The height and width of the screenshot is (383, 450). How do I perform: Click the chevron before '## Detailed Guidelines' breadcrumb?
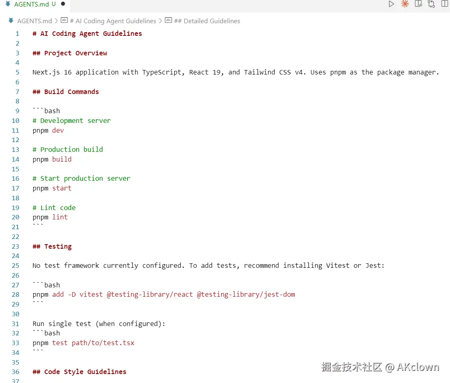tap(160, 21)
